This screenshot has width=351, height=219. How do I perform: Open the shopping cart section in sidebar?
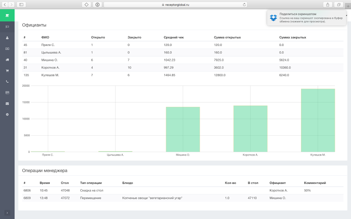7,71
